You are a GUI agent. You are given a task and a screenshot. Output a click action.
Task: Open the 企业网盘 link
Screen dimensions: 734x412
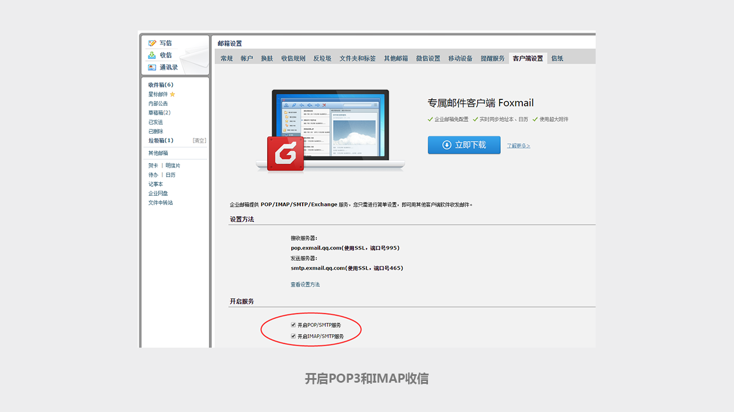click(x=158, y=193)
